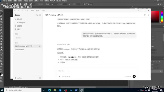Select the Hand tool in Photoshop

point(1,64)
